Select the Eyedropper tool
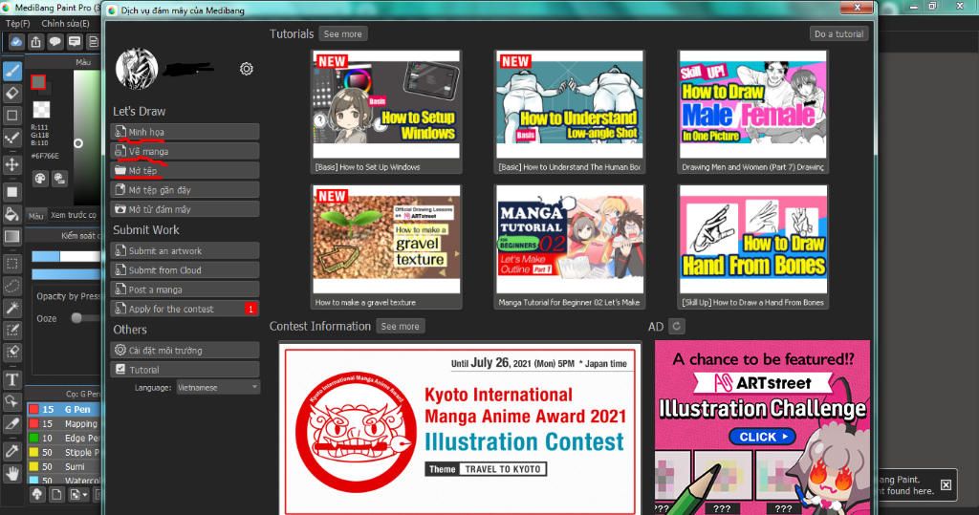 click(11, 451)
